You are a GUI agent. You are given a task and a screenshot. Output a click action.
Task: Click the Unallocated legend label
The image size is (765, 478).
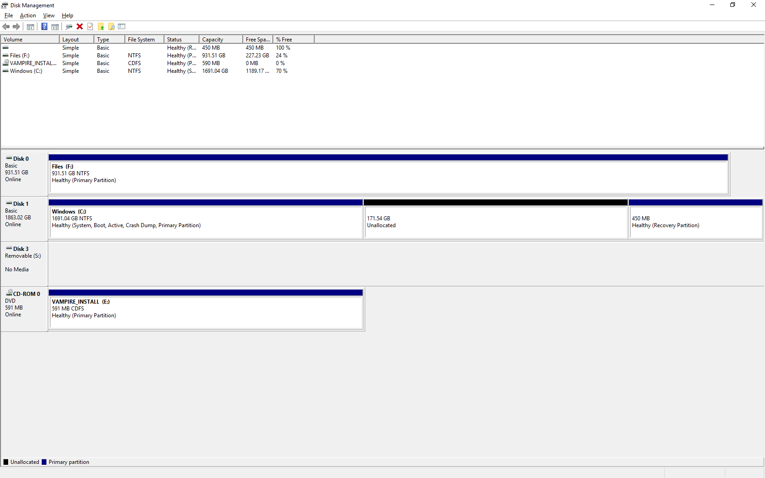pyautogui.click(x=25, y=462)
